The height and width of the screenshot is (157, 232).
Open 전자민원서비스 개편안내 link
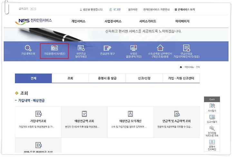coord(156,10)
